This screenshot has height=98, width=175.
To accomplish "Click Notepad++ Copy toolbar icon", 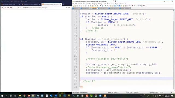I will (x=91, y=6).
